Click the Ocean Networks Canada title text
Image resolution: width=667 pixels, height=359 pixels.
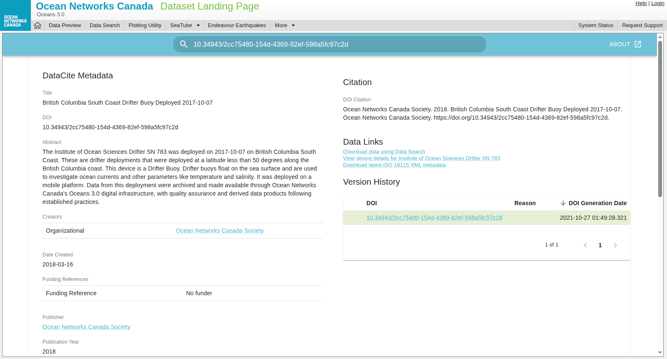[x=94, y=6]
